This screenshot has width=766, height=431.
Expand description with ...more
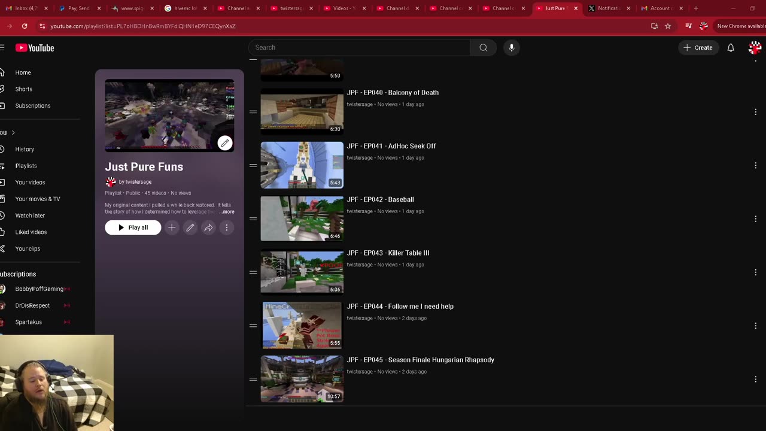click(x=227, y=212)
